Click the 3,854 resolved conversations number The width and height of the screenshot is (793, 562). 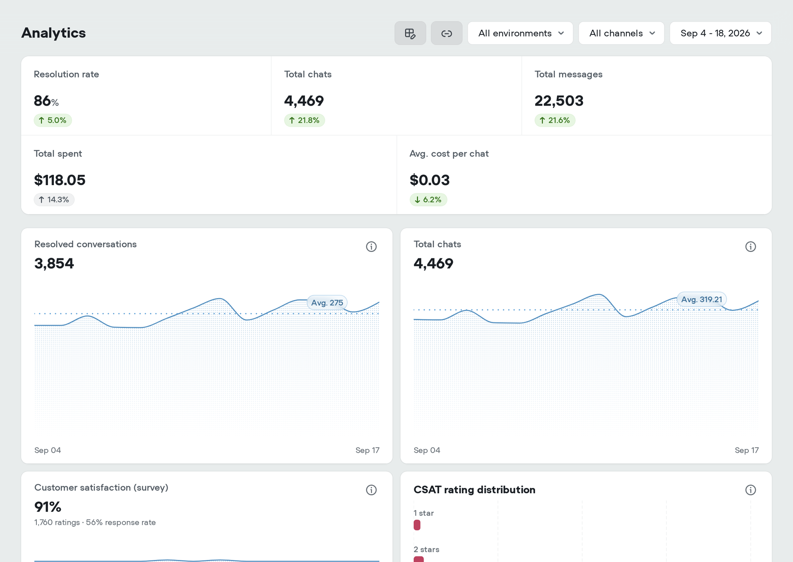click(54, 263)
